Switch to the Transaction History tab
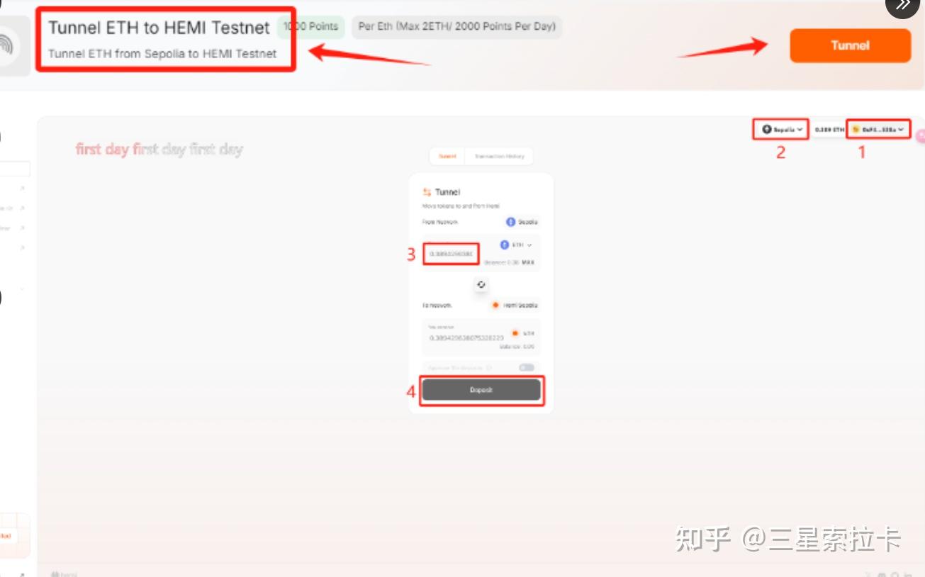Image resolution: width=925 pixels, height=577 pixels. (x=498, y=156)
